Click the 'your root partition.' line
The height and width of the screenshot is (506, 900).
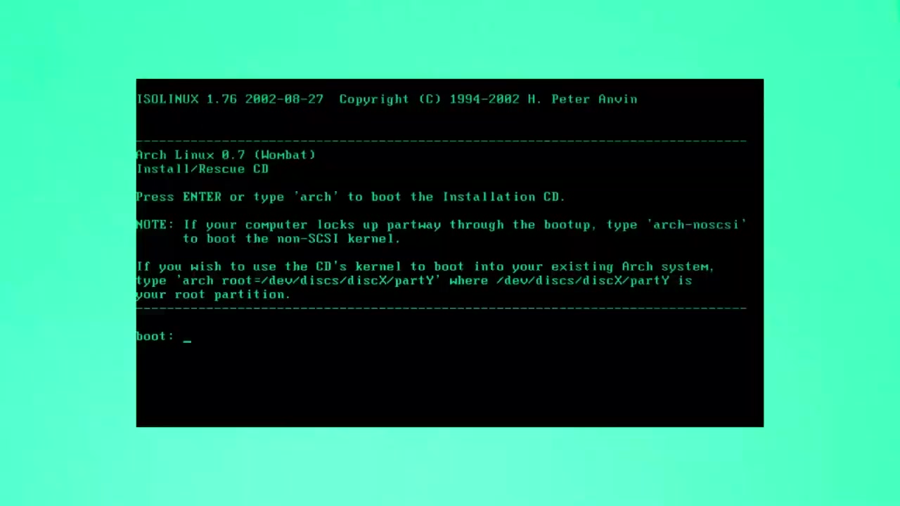click(213, 294)
